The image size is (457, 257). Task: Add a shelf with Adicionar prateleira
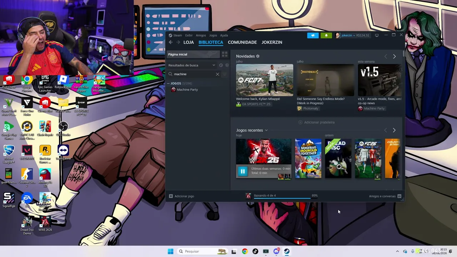[x=316, y=122]
